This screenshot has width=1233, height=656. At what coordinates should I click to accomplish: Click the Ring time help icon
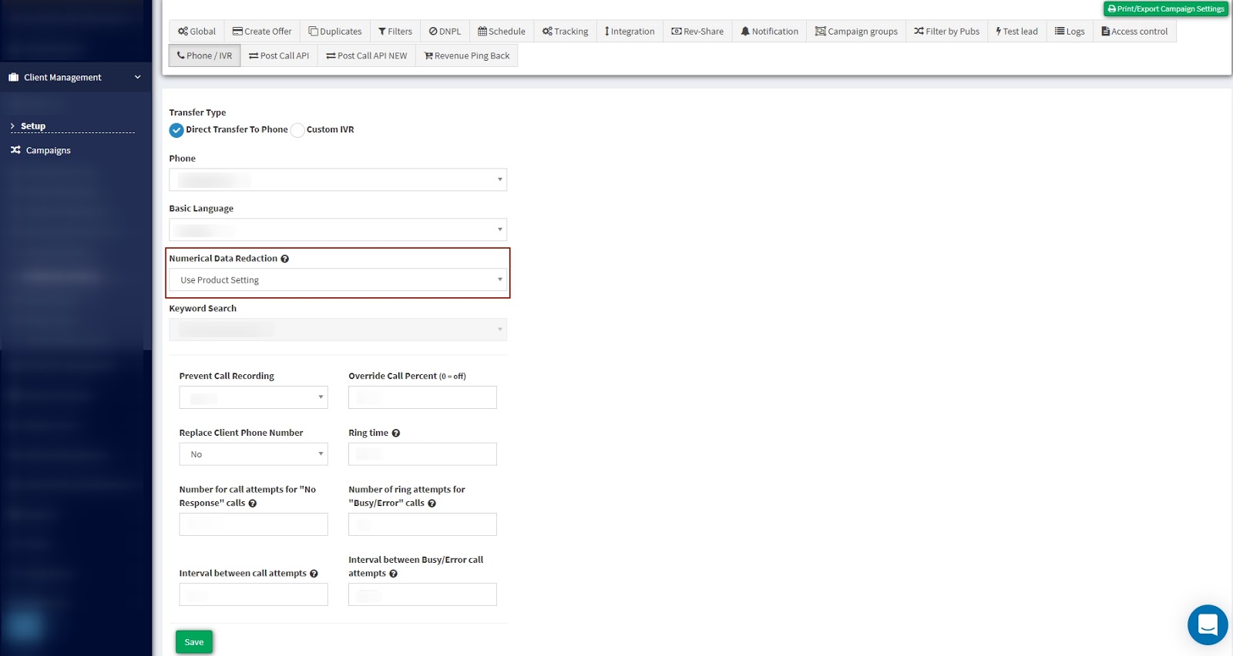[x=396, y=433]
